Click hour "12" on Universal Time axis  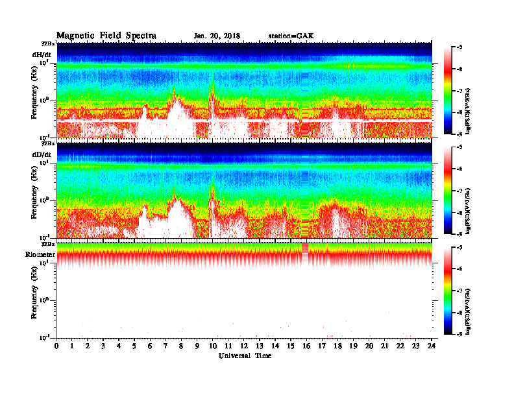coord(244,346)
